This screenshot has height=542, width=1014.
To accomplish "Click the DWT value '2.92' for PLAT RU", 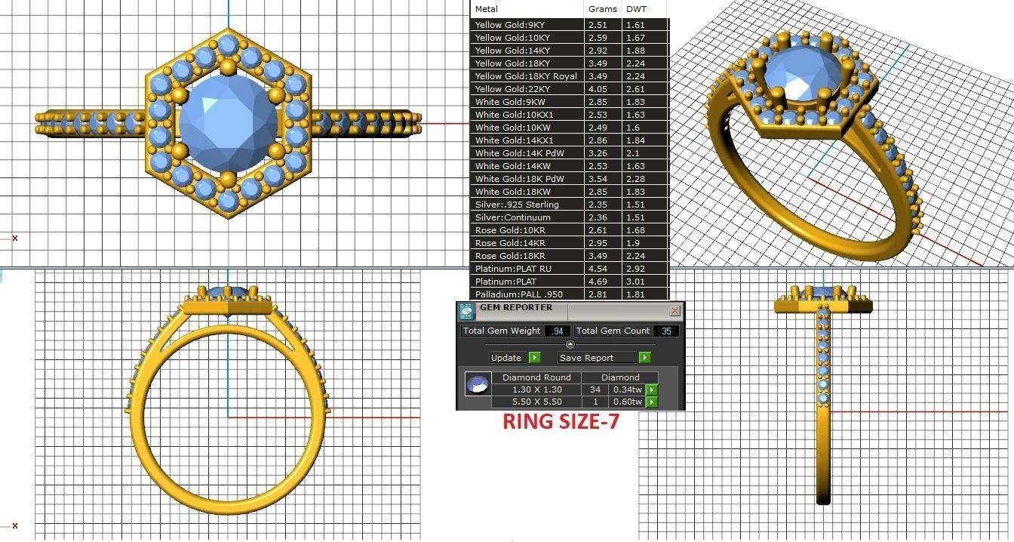I will (x=635, y=269).
